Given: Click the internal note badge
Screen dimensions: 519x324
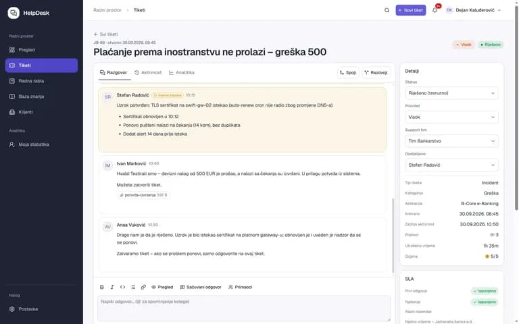Looking at the screenshot, I should click(168, 95).
